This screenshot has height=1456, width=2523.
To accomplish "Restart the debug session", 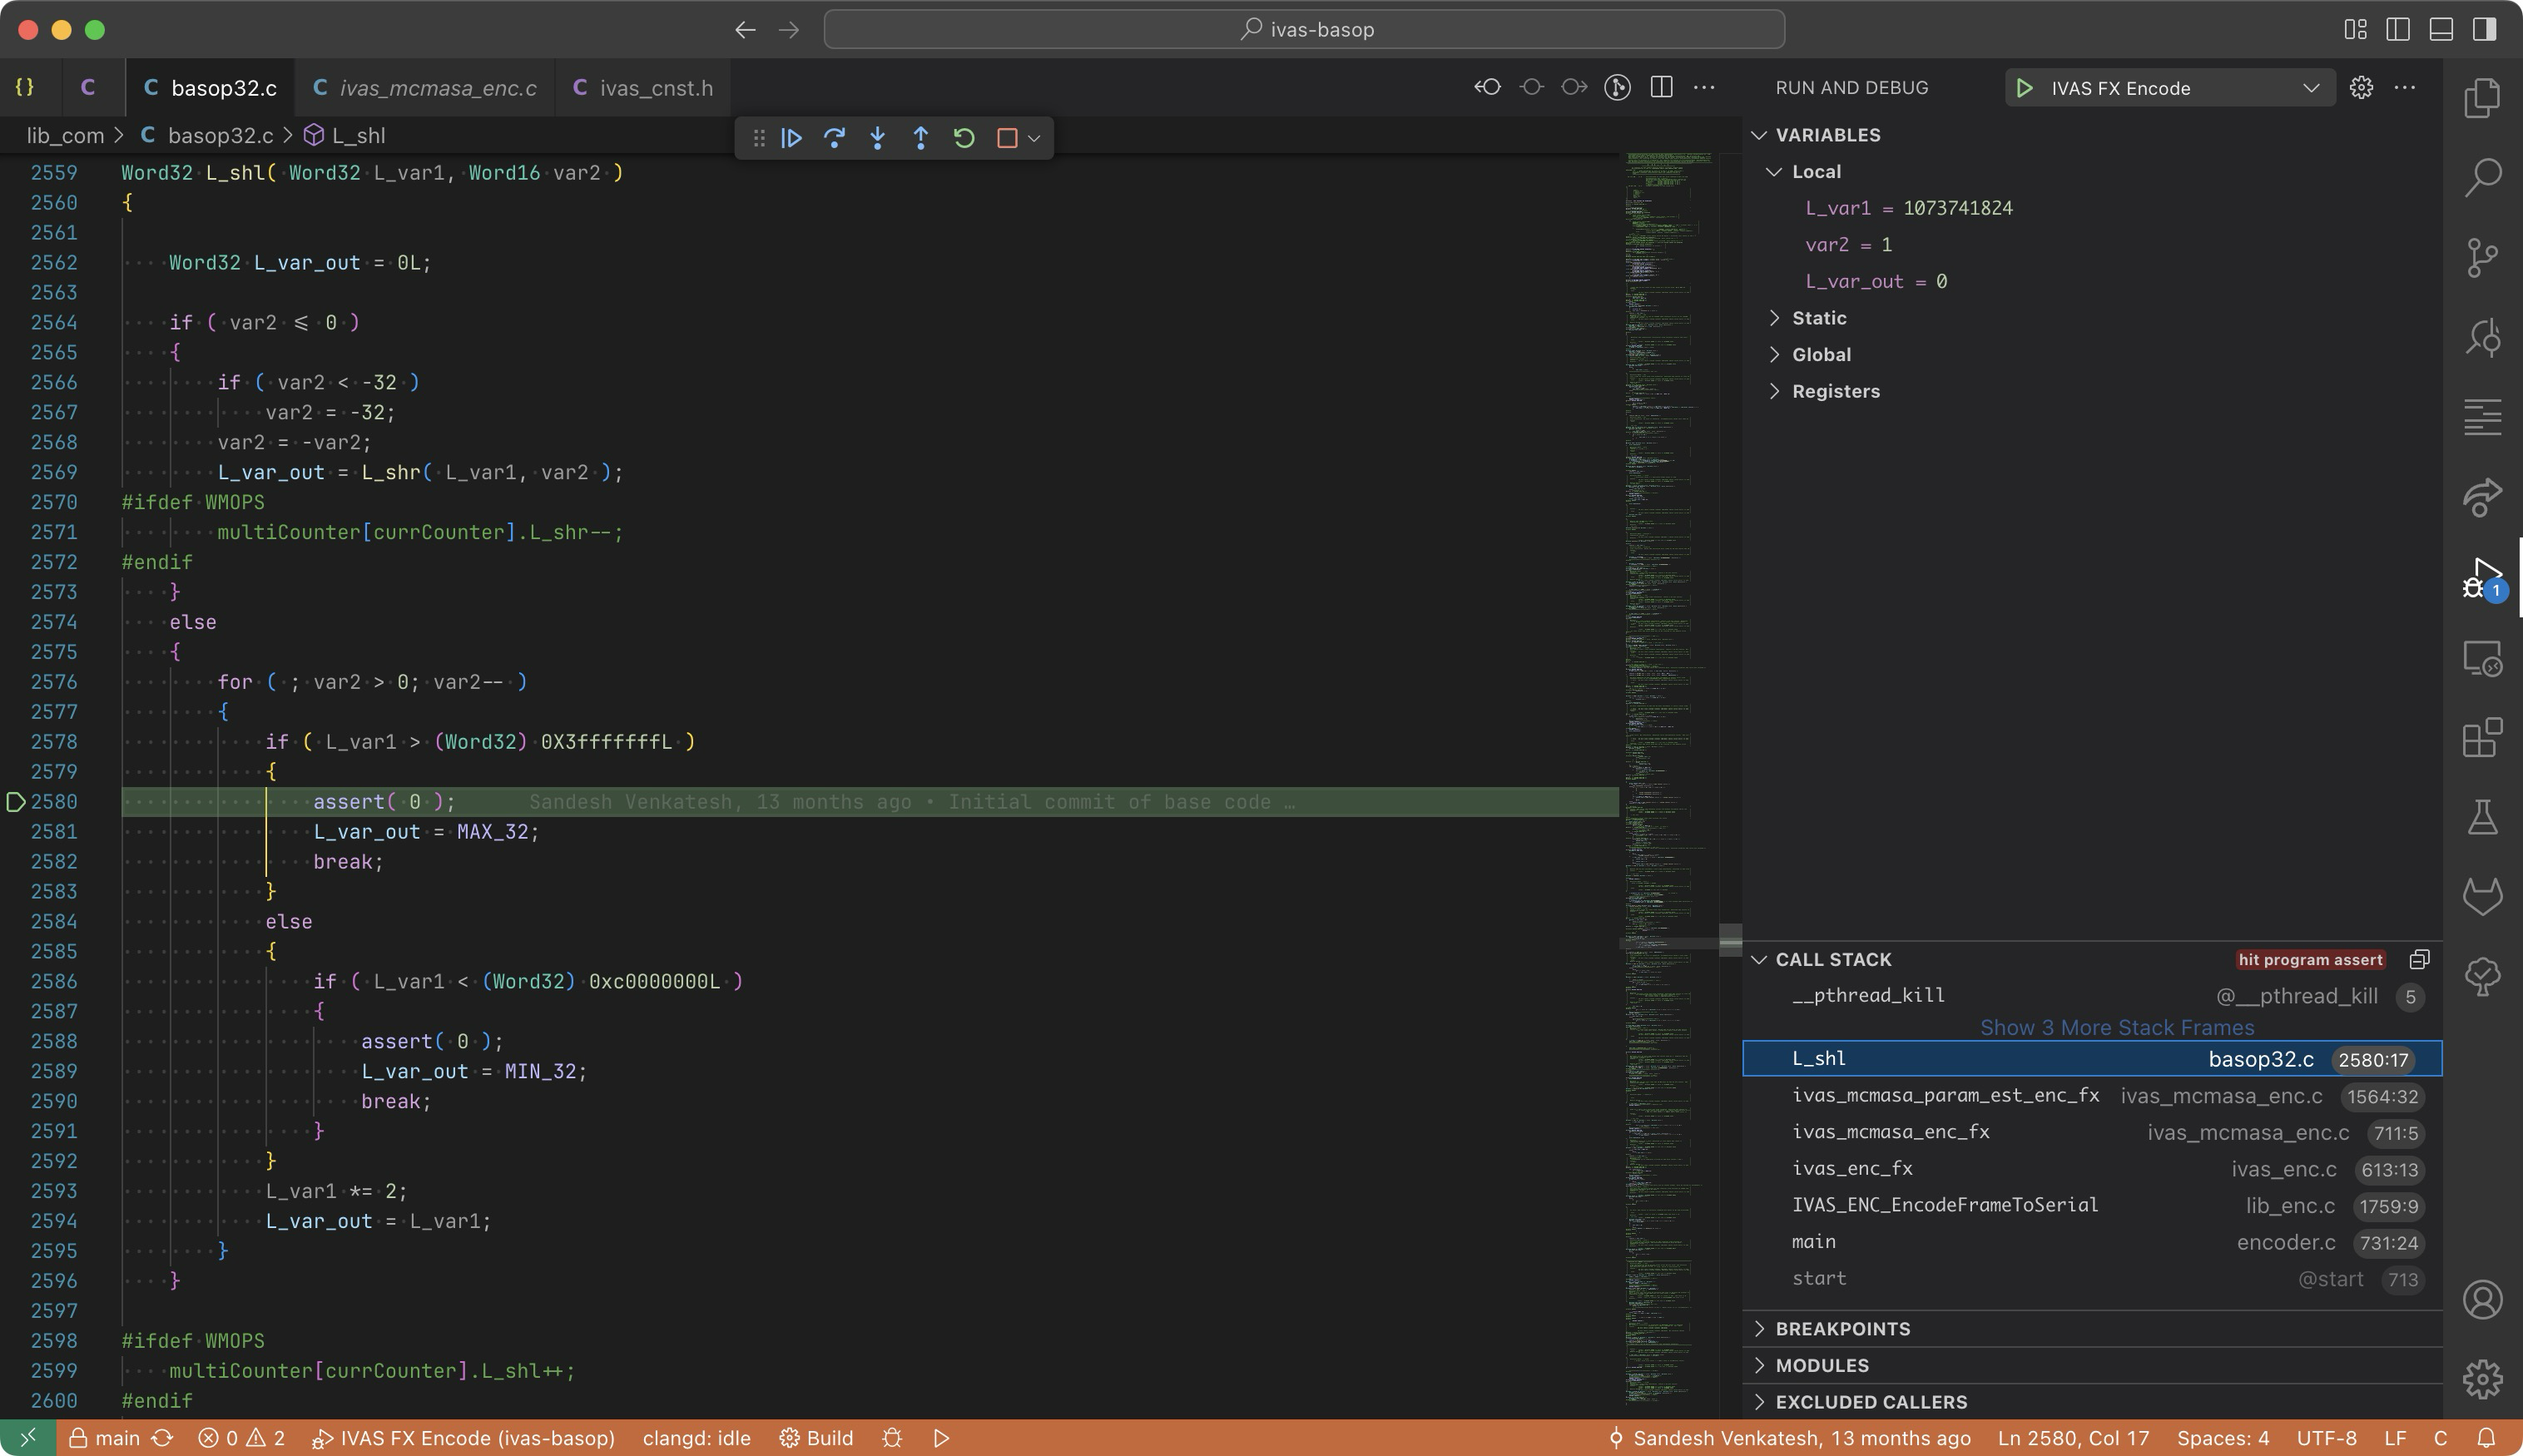I will coord(964,138).
